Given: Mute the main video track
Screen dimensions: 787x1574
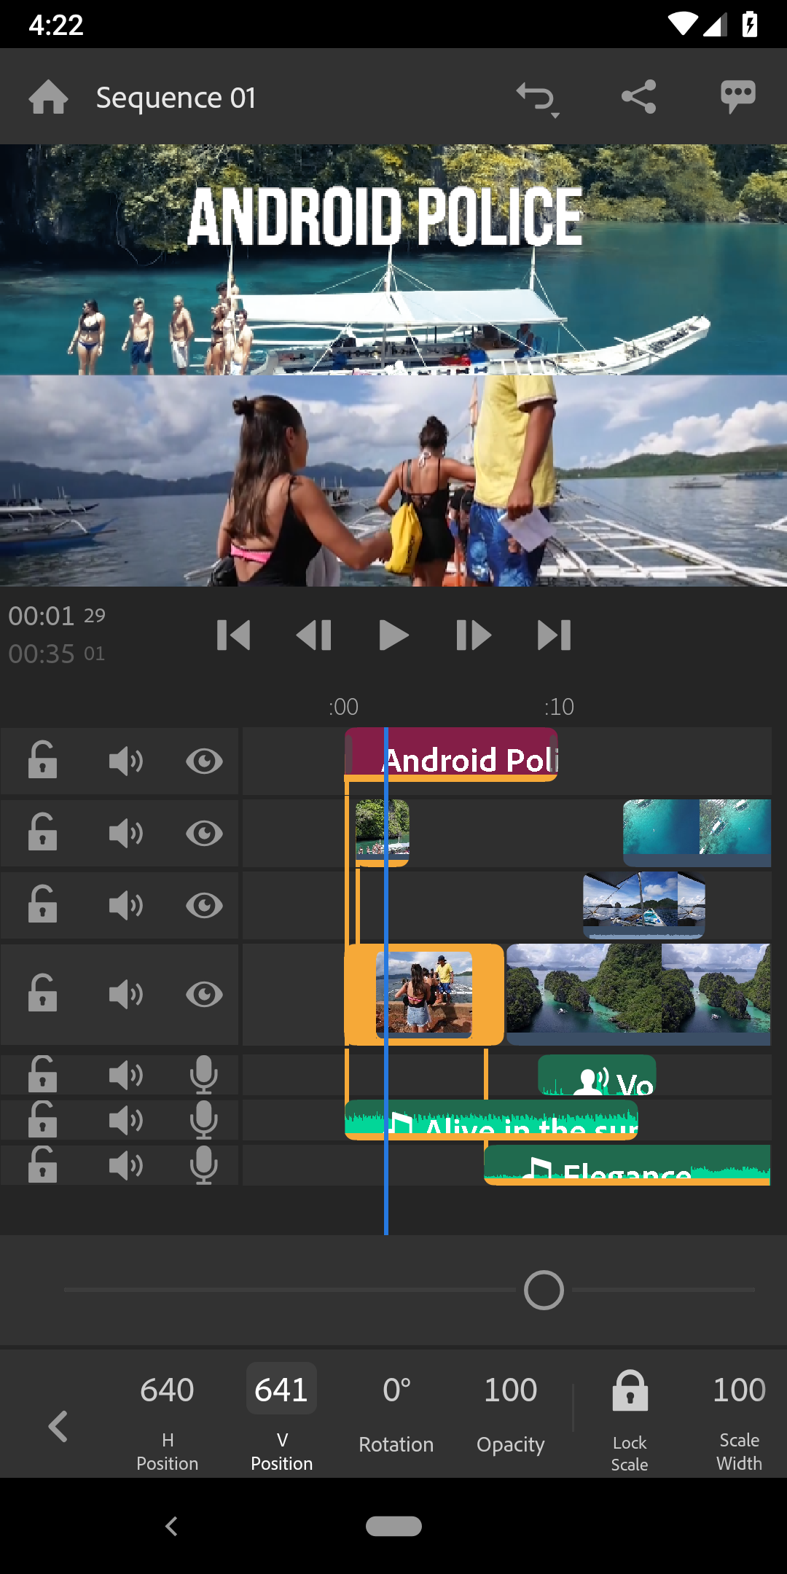Looking at the screenshot, I should (x=125, y=994).
